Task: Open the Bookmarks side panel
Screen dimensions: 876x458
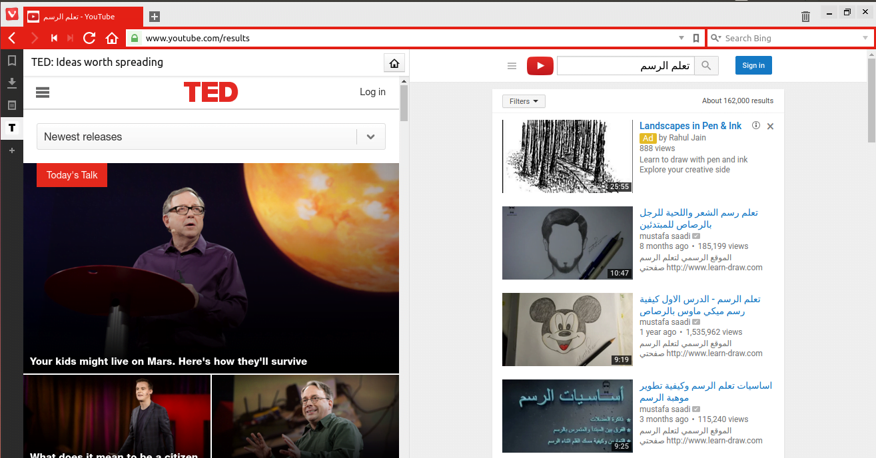Action: (x=11, y=61)
